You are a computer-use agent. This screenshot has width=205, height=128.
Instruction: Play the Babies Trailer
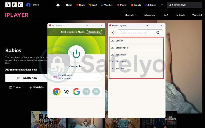click(x=15, y=87)
